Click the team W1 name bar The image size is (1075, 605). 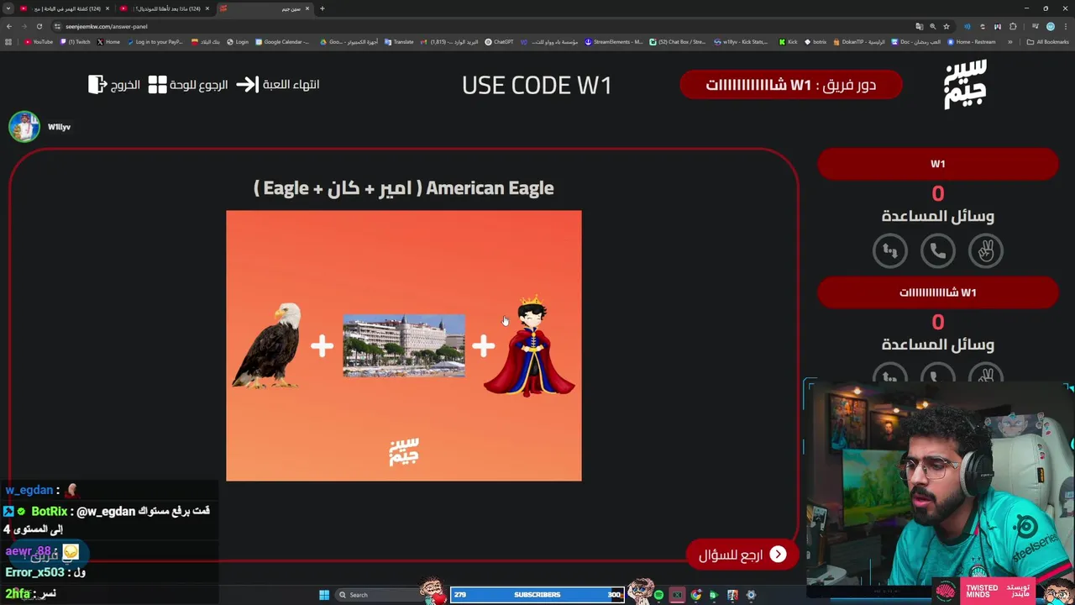tap(937, 164)
